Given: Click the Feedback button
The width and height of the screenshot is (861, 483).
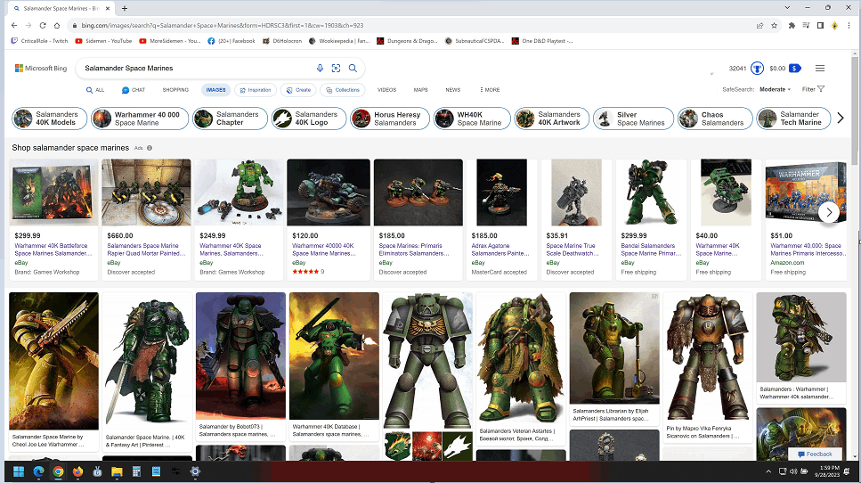Looking at the screenshot, I should [815, 454].
